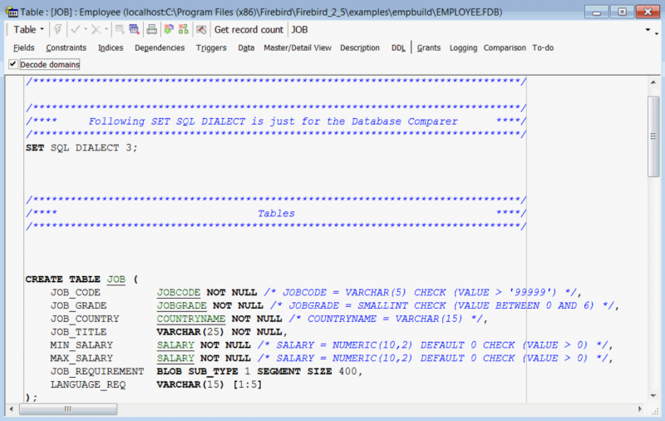Open the rollback X dropdown arrow
665x421 pixels.
pyautogui.click(x=106, y=29)
